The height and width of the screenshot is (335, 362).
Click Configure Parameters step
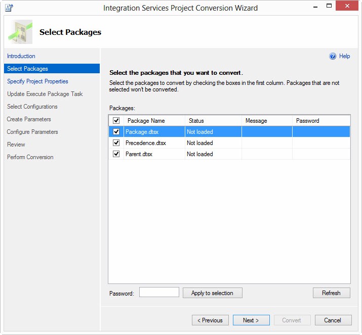point(32,132)
